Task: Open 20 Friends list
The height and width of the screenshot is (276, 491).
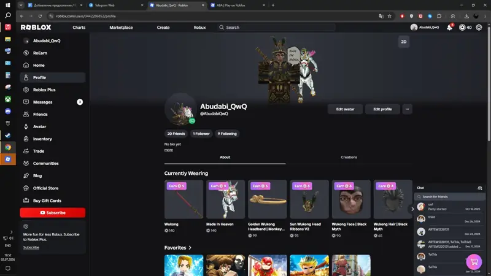Action: point(176,134)
